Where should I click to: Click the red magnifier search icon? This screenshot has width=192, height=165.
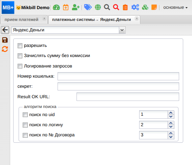click(x=116, y=7)
